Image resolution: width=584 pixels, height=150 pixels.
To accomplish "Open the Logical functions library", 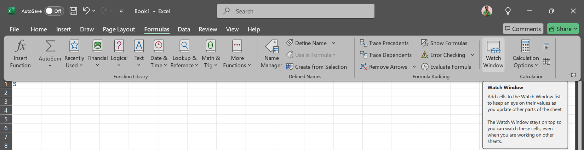I will click(x=119, y=54).
